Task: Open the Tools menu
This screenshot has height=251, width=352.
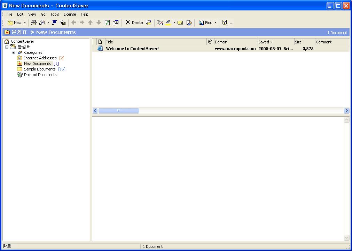Action: click(55, 14)
